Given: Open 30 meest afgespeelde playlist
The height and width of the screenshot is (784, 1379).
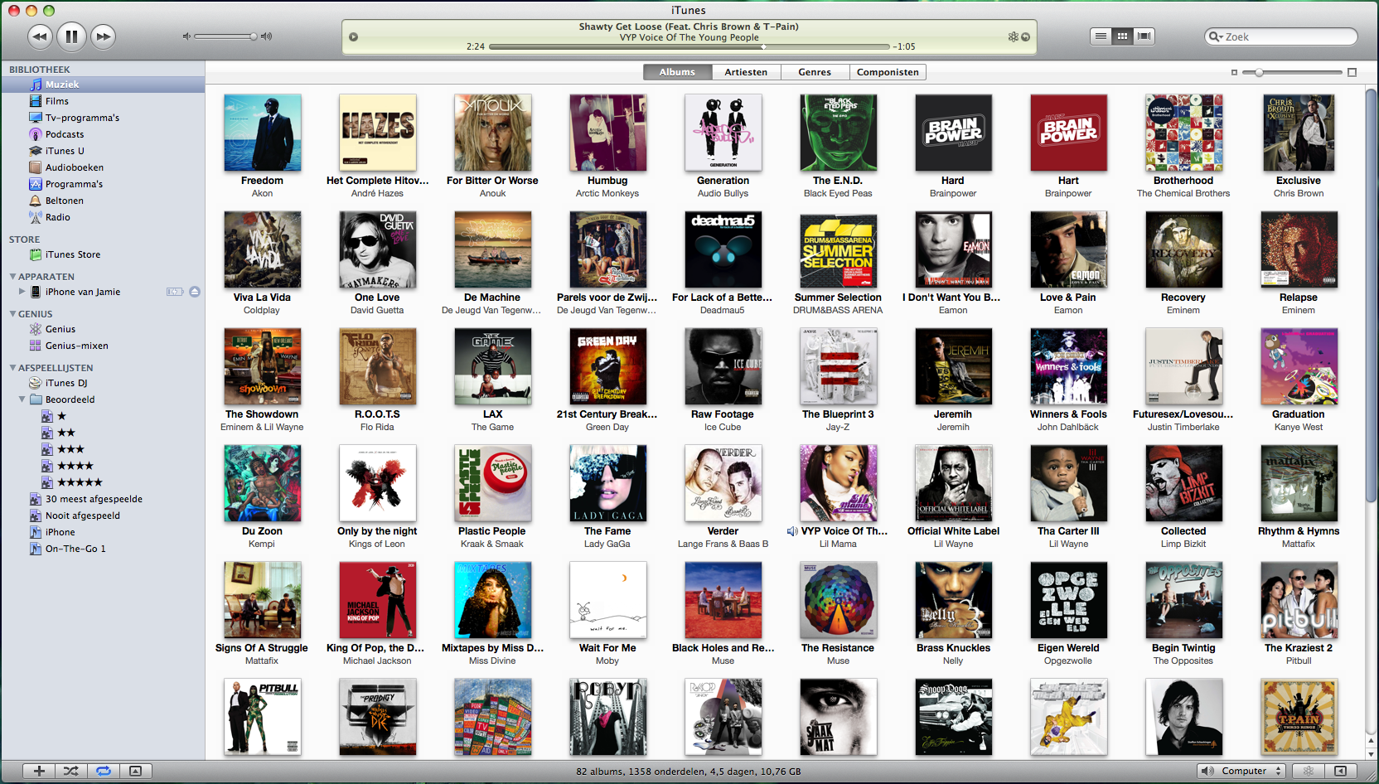Looking at the screenshot, I should tap(103, 499).
